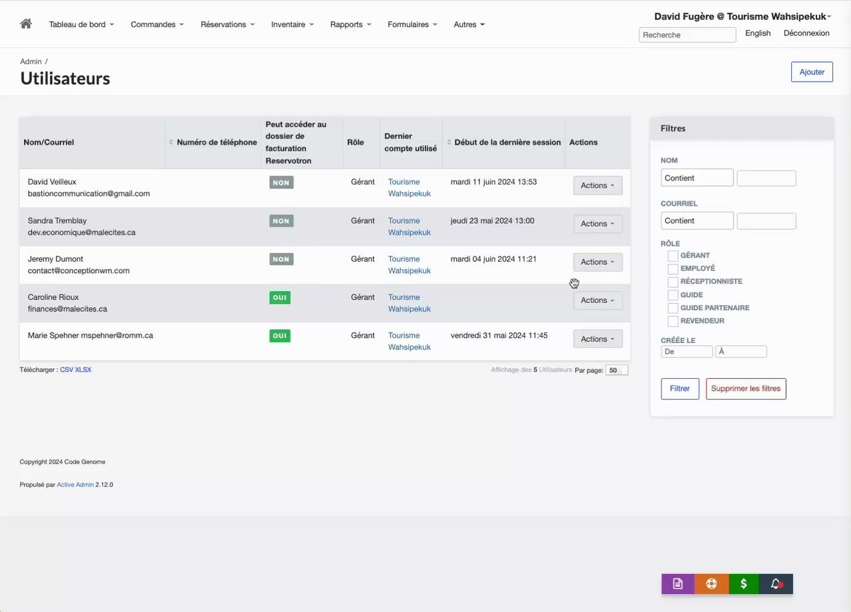This screenshot has width=851, height=612.
Task: Go to the home icon
Action: (x=26, y=24)
